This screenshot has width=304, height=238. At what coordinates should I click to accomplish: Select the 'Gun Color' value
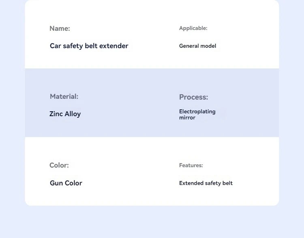coord(66,183)
